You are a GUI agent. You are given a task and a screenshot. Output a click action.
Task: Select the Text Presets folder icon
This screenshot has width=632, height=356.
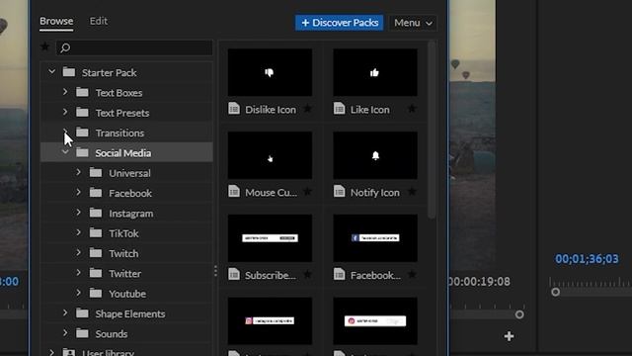click(82, 112)
